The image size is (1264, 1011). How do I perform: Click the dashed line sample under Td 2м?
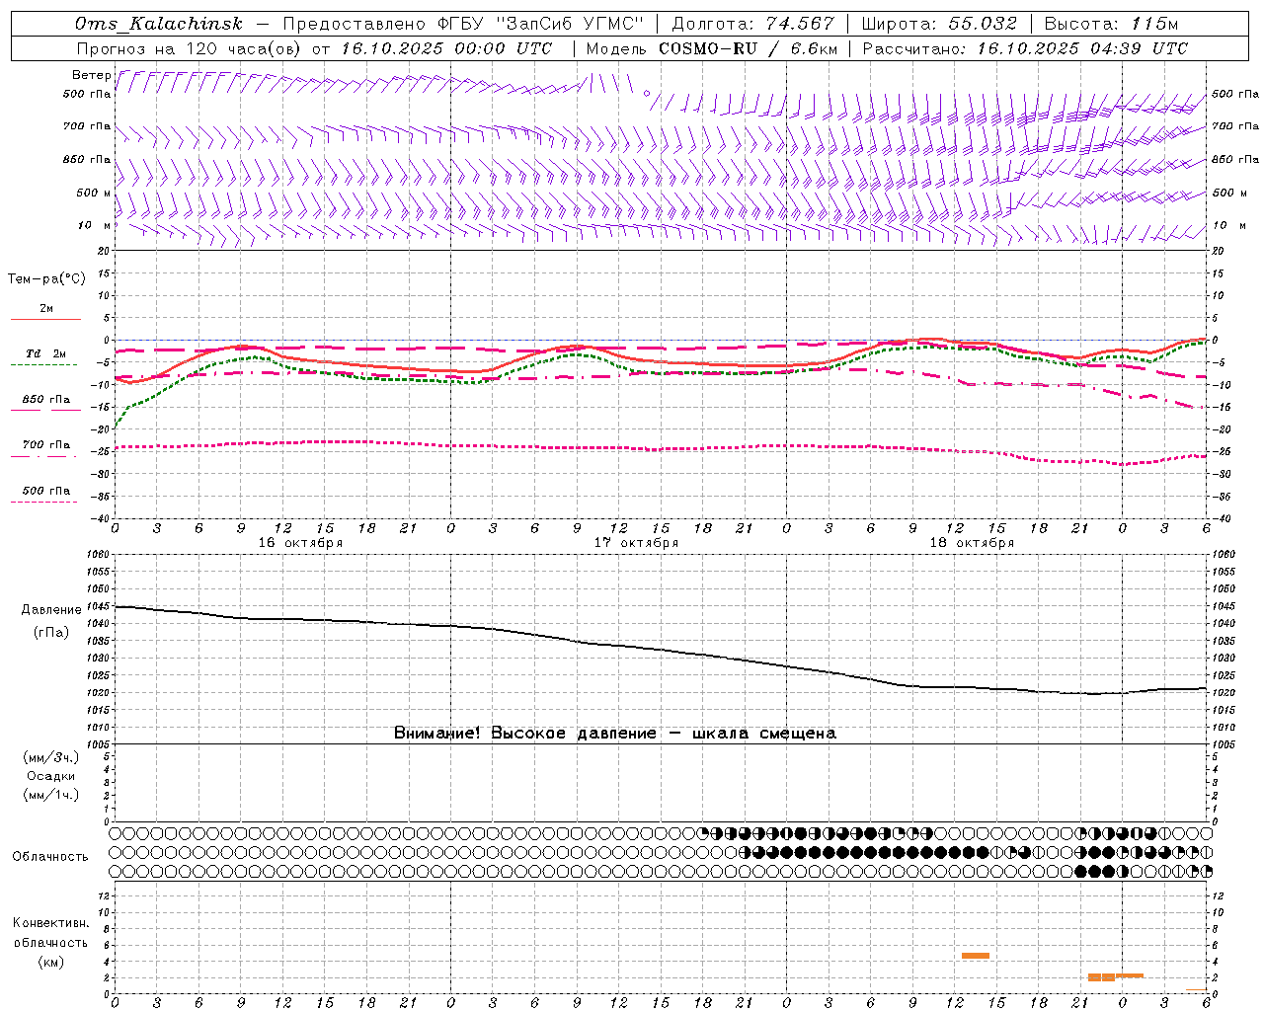click(45, 365)
